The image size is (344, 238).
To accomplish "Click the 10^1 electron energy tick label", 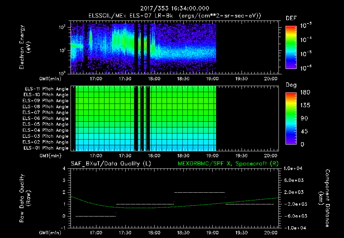I will click(62, 50).
